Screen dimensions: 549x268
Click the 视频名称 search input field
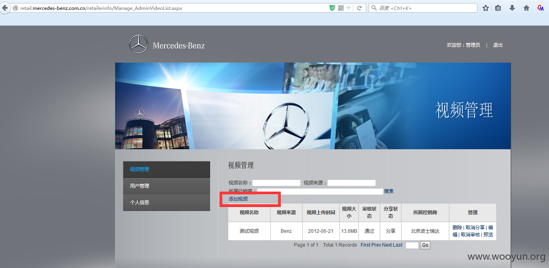276,183
